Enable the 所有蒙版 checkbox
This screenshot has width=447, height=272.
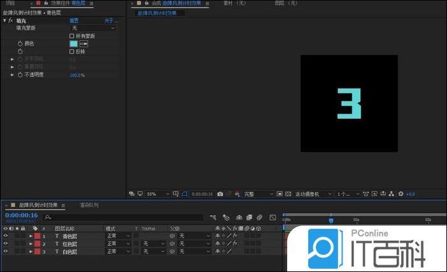click(72, 36)
